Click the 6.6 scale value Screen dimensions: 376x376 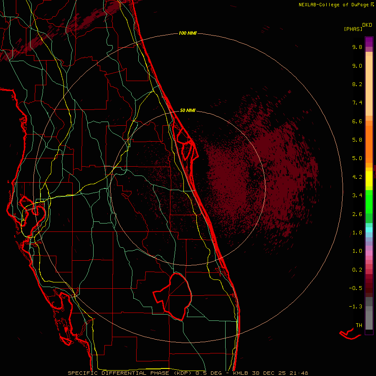coord(357,121)
